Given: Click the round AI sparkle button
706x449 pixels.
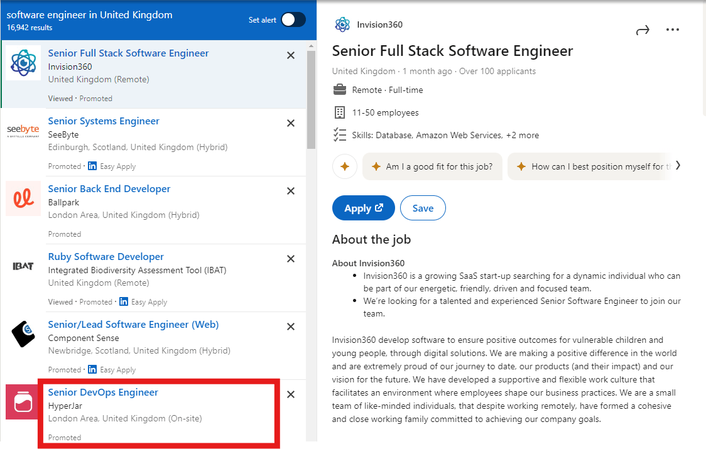Looking at the screenshot, I should point(345,166).
